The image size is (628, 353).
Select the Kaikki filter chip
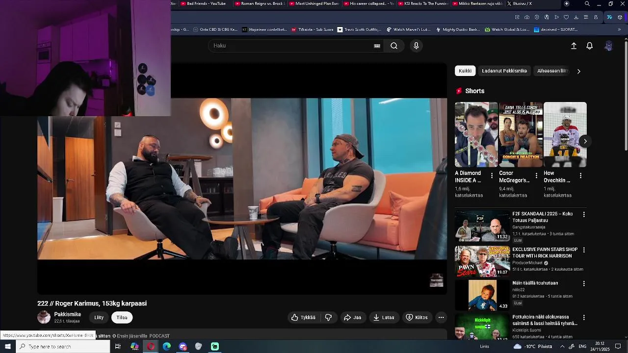tap(465, 71)
